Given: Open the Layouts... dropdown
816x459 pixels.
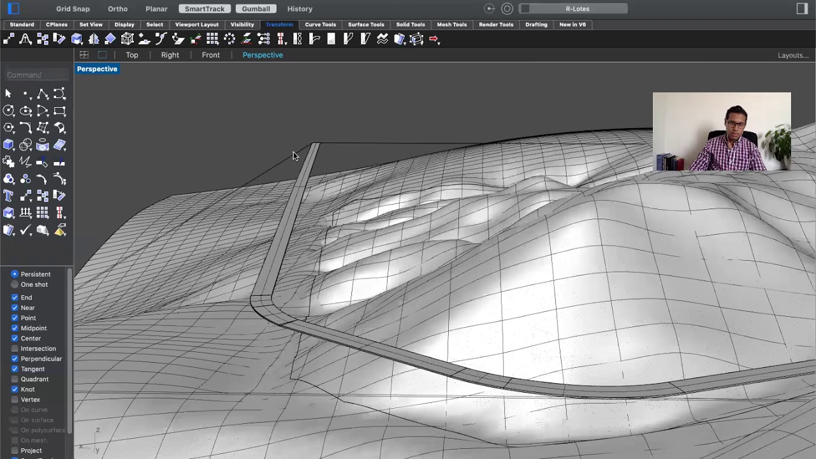Looking at the screenshot, I should 793,55.
